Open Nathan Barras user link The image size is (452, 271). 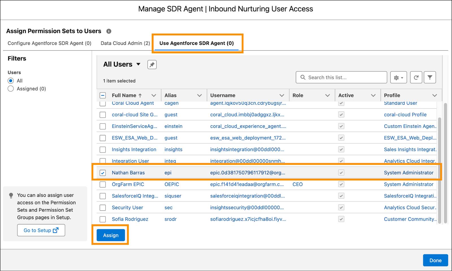click(128, 172)
